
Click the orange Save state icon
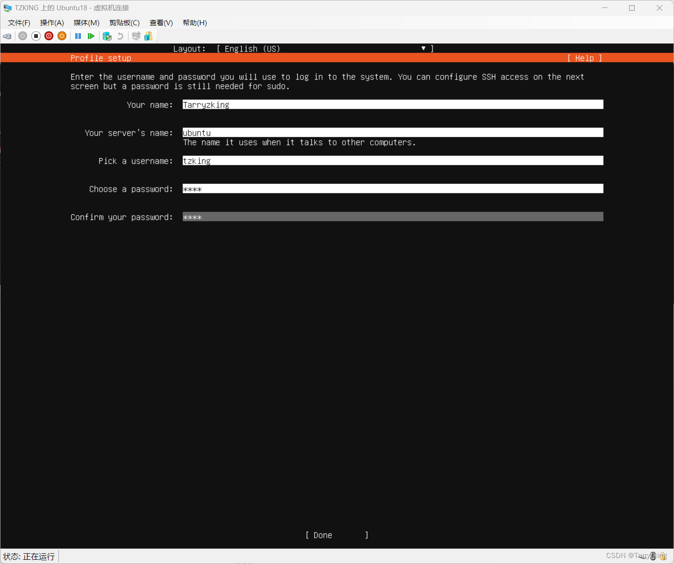(62, 36)
